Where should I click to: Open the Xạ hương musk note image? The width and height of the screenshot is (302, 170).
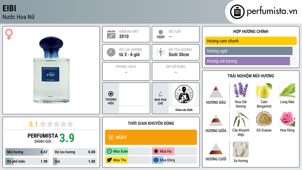coord(241,149)
